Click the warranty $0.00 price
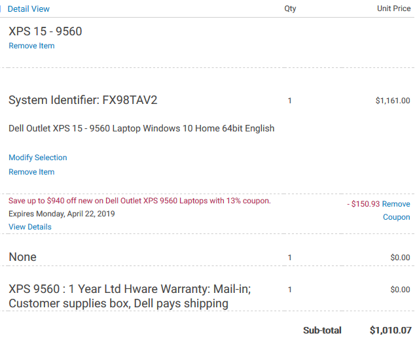 pyautogui.click(x=400, y=290)
